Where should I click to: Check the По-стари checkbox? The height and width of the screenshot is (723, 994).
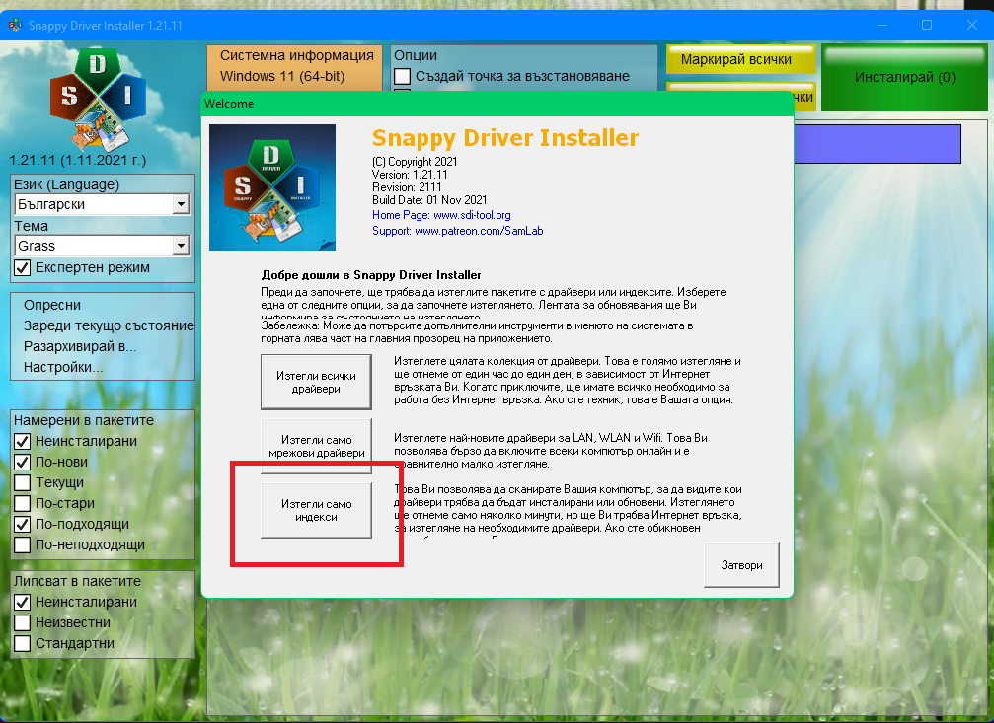point(22,503)
